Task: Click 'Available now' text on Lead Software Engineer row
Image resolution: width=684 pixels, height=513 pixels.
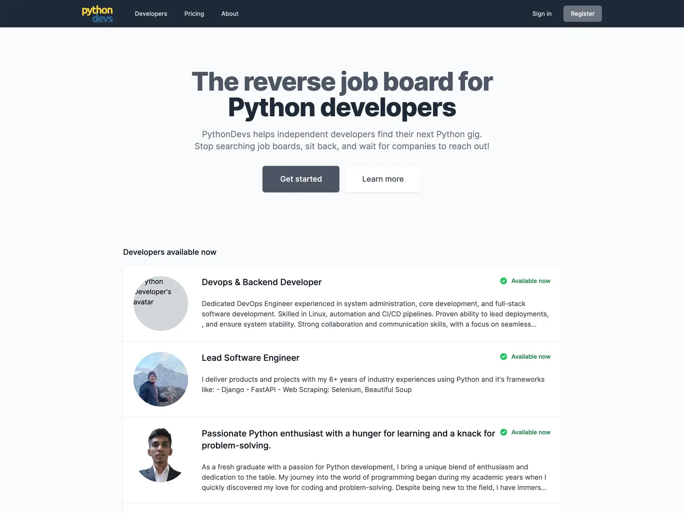Action: [x=531, y=357]
